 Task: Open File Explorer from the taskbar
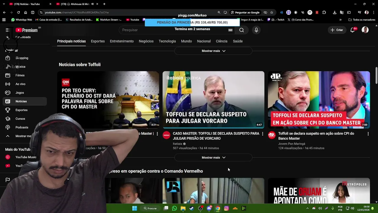click(x=183, y=208)
